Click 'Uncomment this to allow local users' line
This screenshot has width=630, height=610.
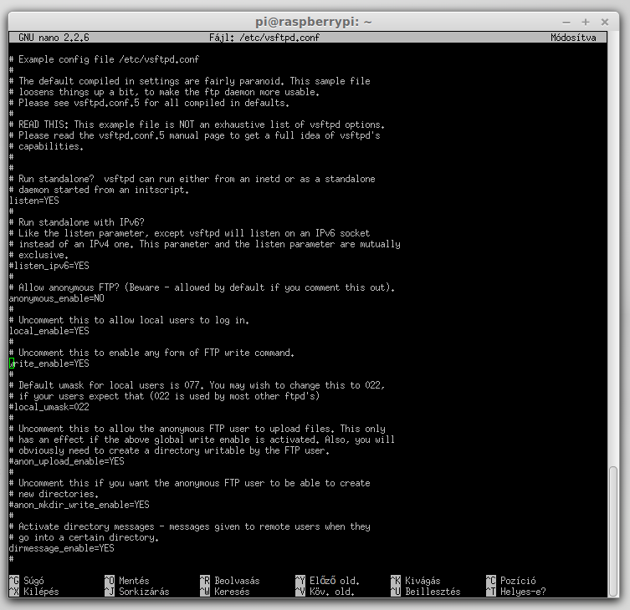(x=129, y=320)
